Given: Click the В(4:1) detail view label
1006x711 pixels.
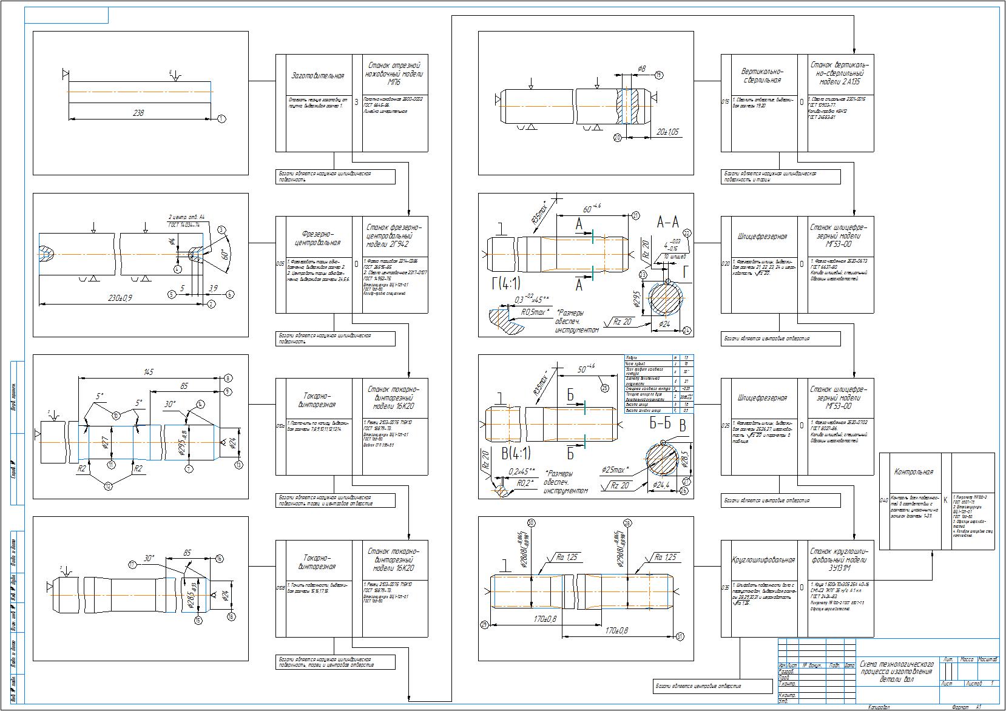Looking at the screenshot, I should 516,452.
